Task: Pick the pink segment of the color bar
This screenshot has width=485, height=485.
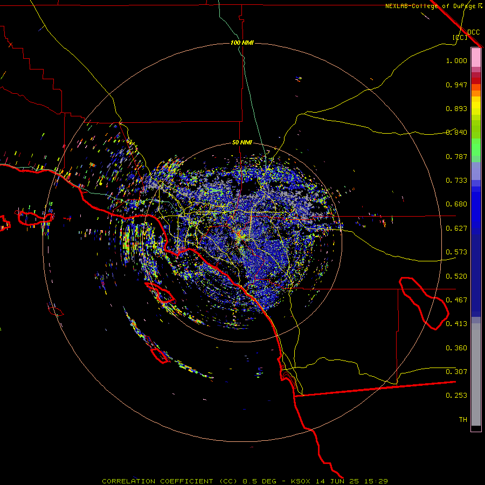Action: [x=476, y=57]
